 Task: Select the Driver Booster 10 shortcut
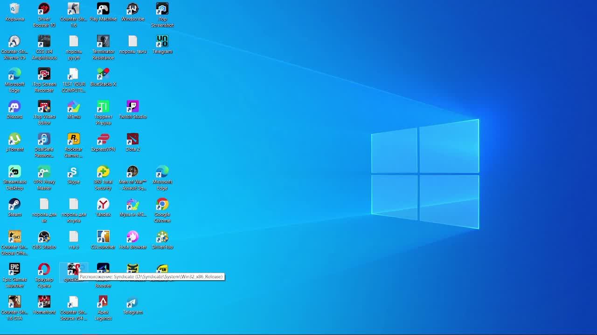click(x=44, y=15)
